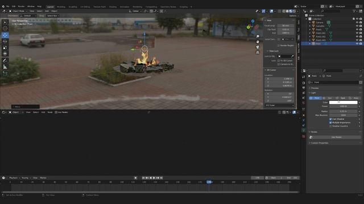The width and height of the screenshot is (364, 204).
Task: Select the Scale tool
Action: pos(5,48)
